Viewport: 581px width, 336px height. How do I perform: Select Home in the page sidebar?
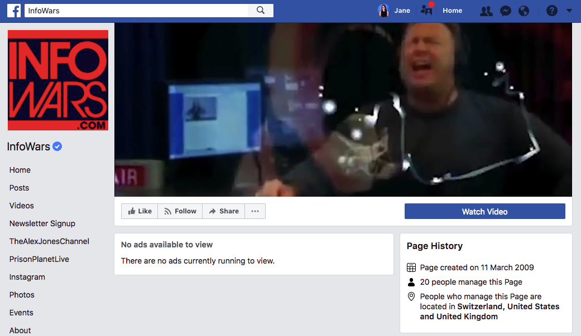(x=20, y=170)
